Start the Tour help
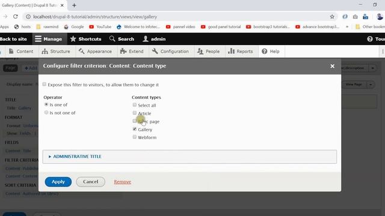Screen dimensions: 385x216 376,39
